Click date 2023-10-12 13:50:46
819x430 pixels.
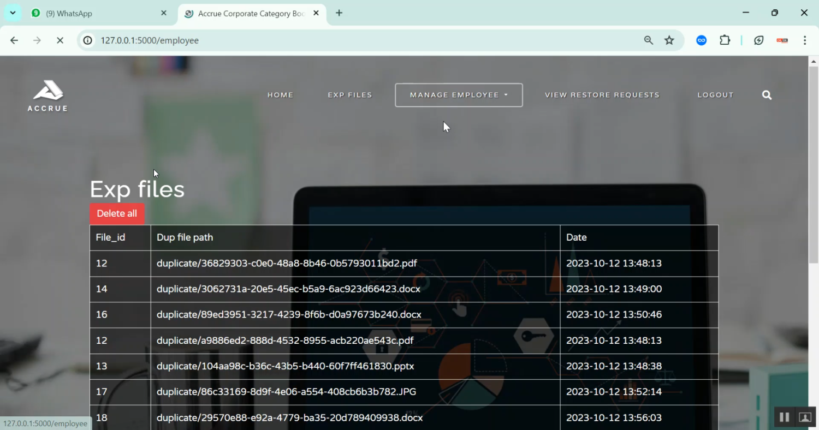[614, 314]
